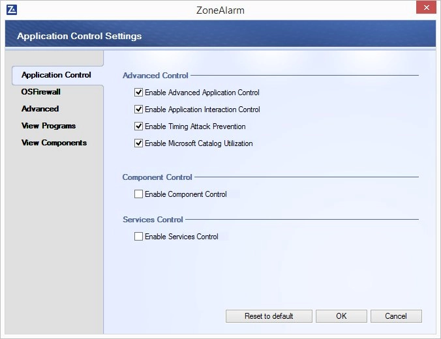Uncheck Enable Advanced Application Control
The width and height of the screenshot is (441, 339).
138,92
